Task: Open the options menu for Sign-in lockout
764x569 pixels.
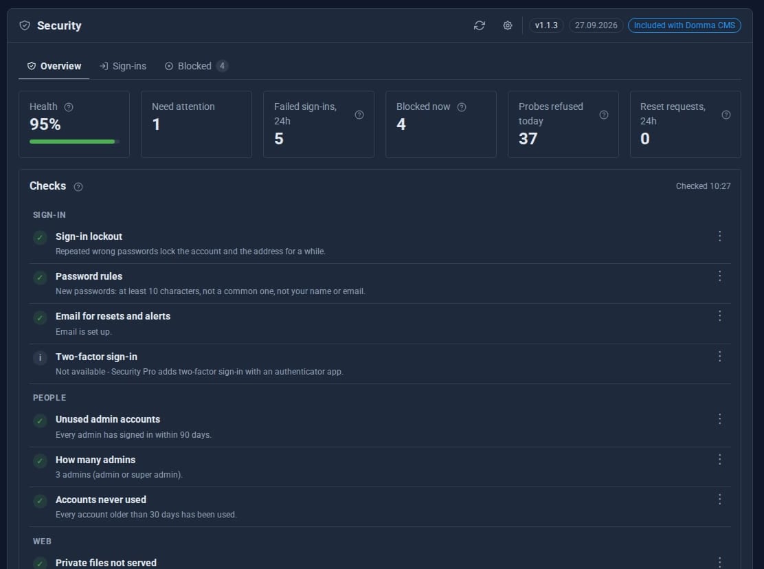Action: (719, 236)
